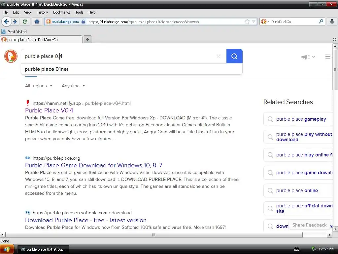Image resolution: width=338 pixels, height=254 pixels.
Task: Open the address bar history dropdown arrow
Action: 254,21
